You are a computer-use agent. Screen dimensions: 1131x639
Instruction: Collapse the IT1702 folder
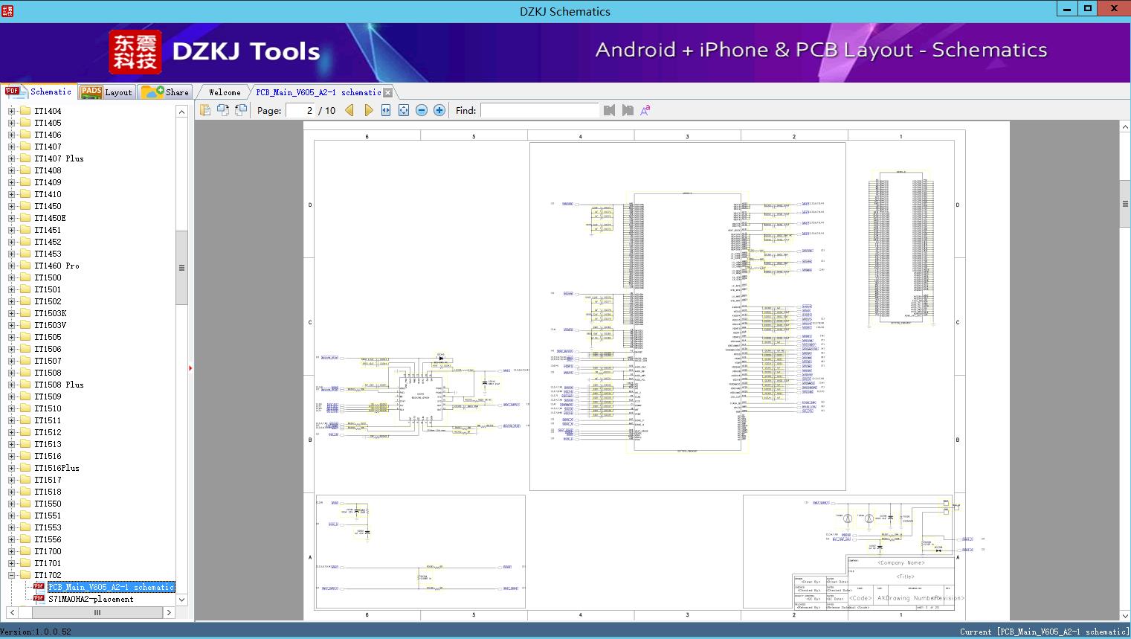[11, 575]
